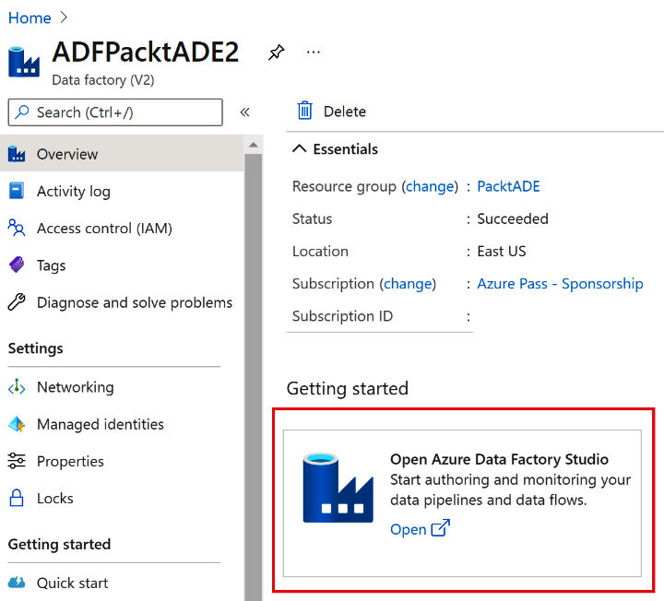
Task: Click the Tags icon in sidebar
Action: tap(17, 265)
